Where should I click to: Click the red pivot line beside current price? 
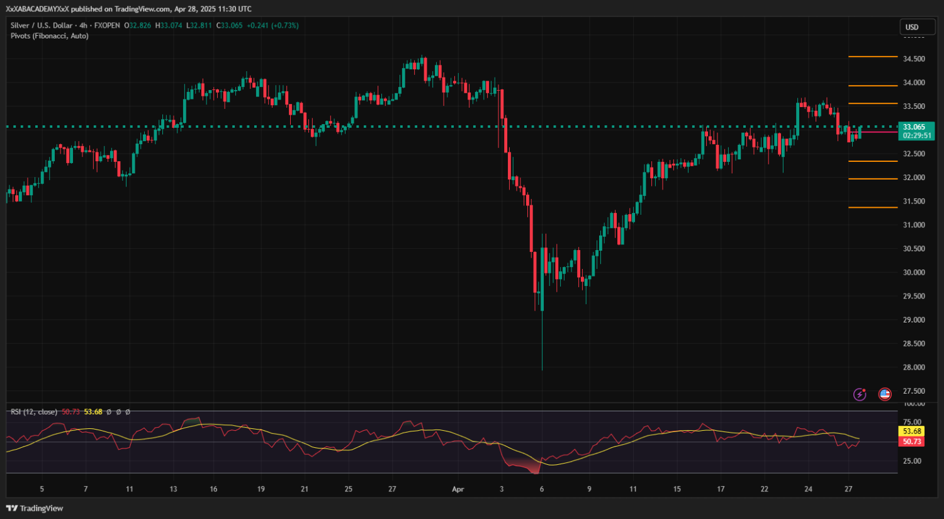[x=879, y=132]
